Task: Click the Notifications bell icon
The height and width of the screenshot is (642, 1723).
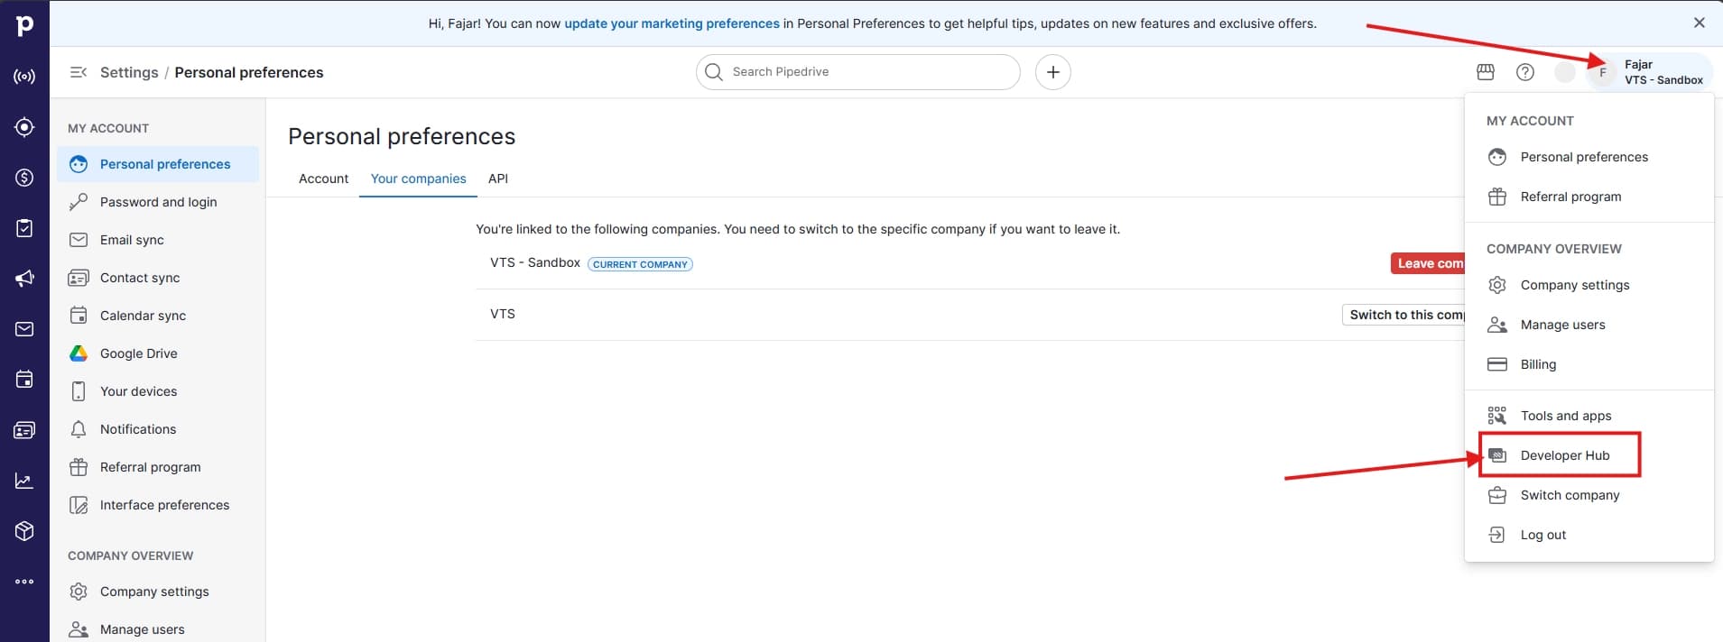Action: pyautogui.click(x=79, y=429)
